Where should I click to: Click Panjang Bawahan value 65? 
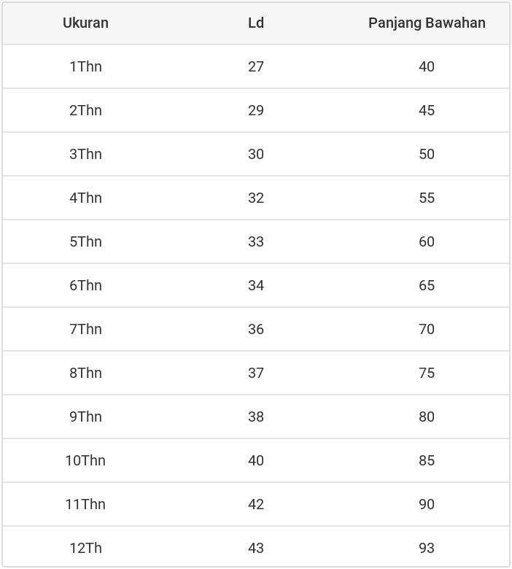coord(427,285)
